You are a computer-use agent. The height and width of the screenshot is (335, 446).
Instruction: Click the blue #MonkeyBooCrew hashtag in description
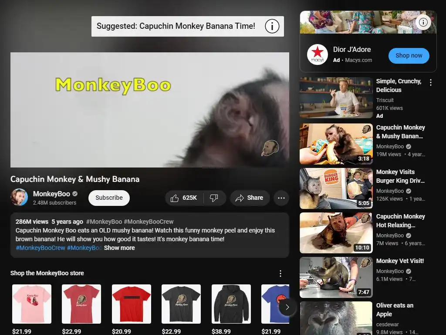click(41, 248)
